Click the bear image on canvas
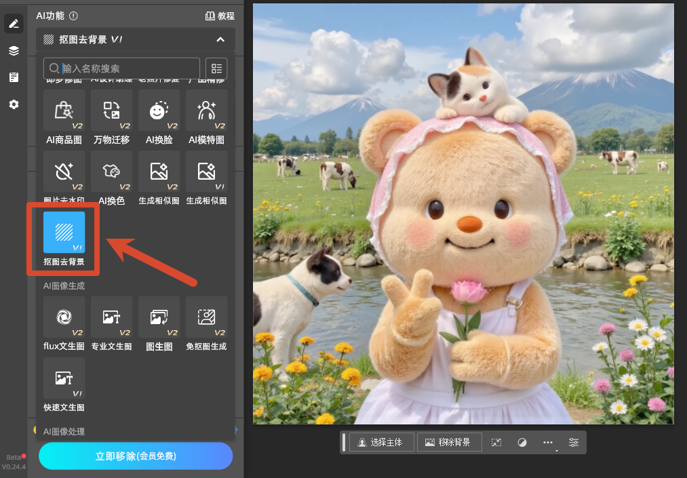 point(463,214)
